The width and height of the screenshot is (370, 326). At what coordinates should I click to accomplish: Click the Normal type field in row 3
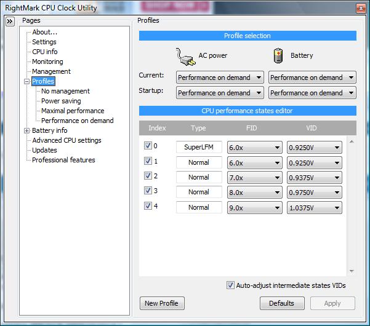click(x=199, y=192)
